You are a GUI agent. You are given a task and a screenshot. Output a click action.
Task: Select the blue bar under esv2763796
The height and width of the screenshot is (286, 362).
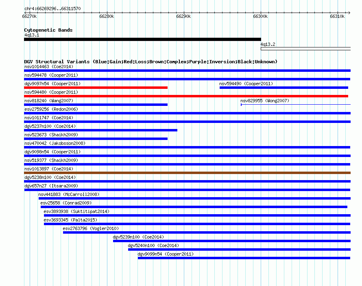click(x=207, y=232)
